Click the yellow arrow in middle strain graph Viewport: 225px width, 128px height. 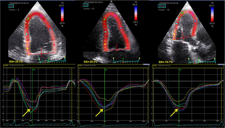click(99, 112)
